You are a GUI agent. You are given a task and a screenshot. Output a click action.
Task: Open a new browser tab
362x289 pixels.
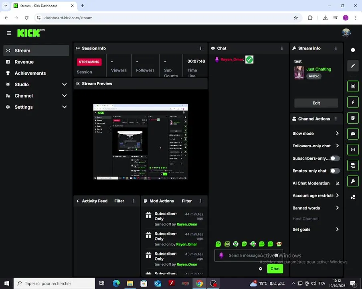tap(83, 6)
